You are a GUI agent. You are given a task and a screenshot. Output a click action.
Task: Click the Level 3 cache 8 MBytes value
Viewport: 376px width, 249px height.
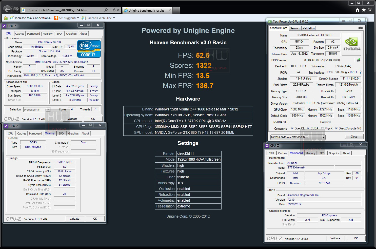click(x=75, y=100)
